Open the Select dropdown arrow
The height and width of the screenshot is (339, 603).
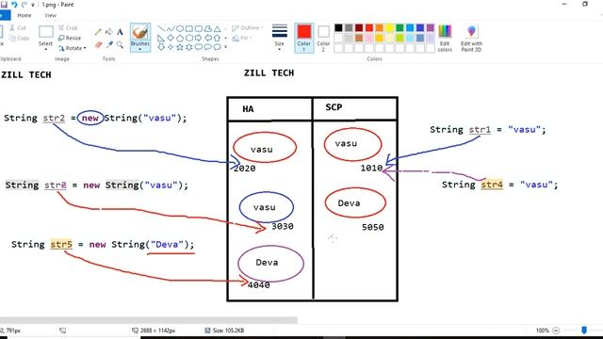[x=46, y=49]
